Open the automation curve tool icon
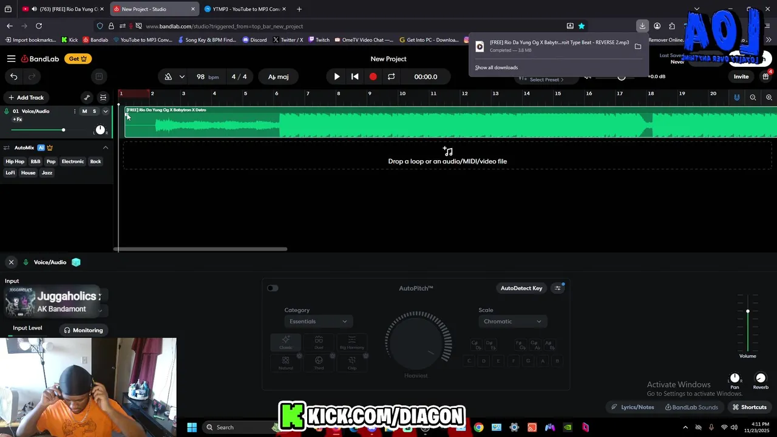Viewport: 777px width, 437px height. pos(87,98)
